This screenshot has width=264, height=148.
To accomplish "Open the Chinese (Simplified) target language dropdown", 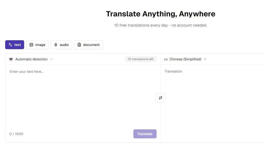I will [x=185, y=59].
